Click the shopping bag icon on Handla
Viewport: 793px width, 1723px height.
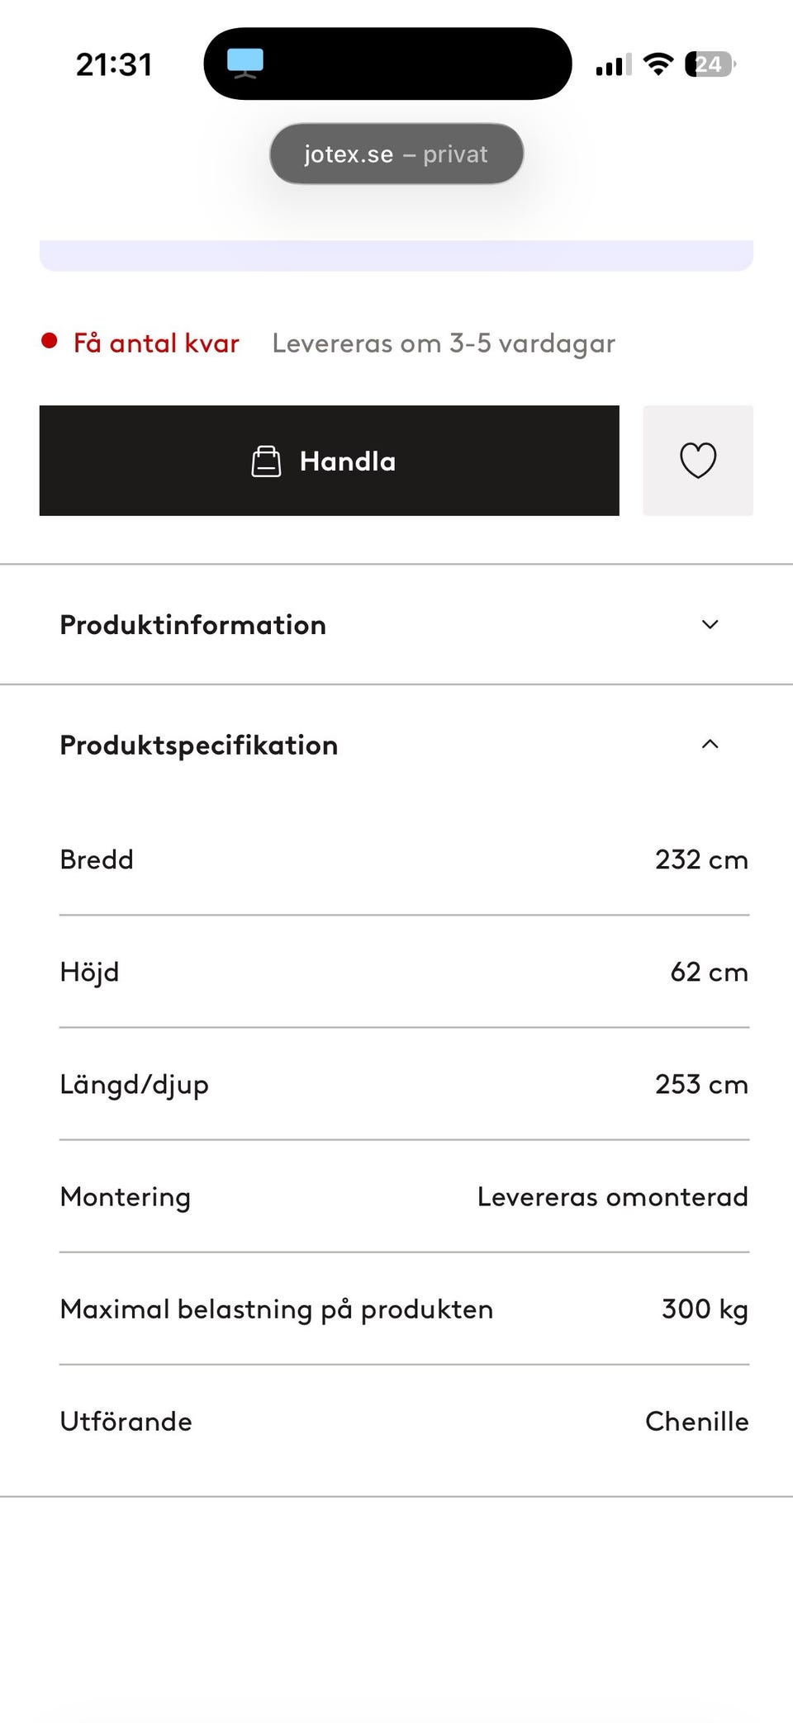266,462
